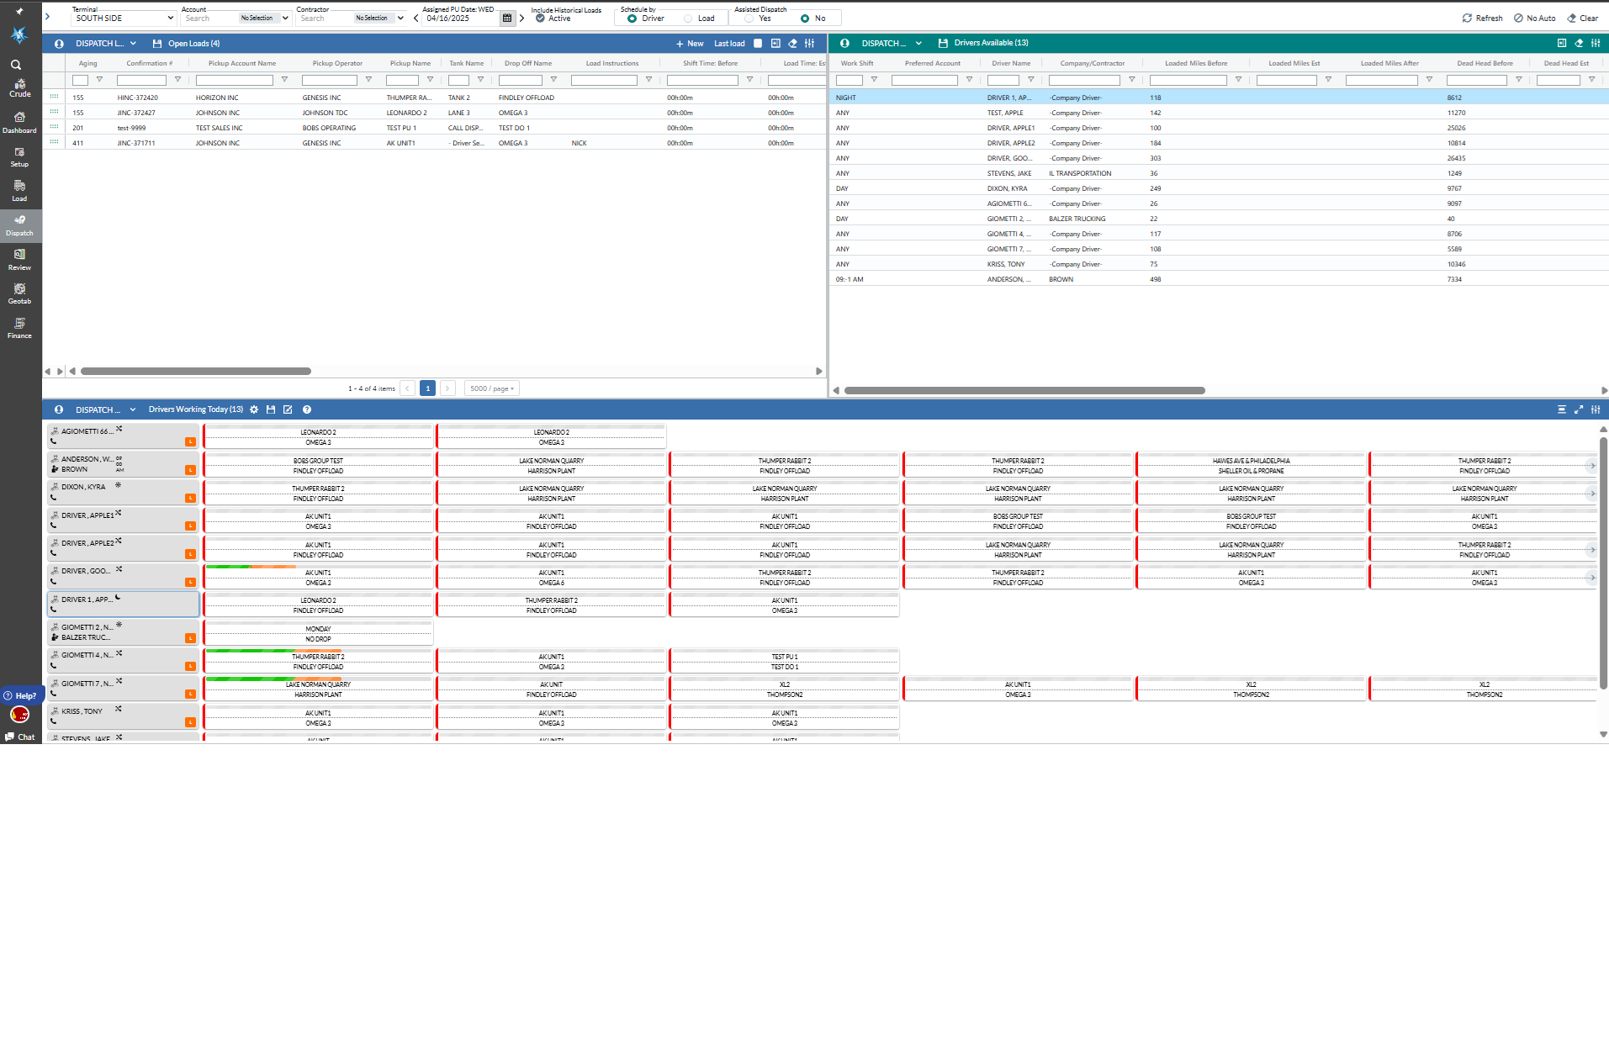Click column settings icon in Drivers Available panel
This screenshot has height=1051, width=1609.
1596,43
